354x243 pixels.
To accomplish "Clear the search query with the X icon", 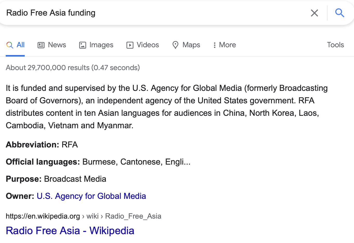I will tap(314, 13).
